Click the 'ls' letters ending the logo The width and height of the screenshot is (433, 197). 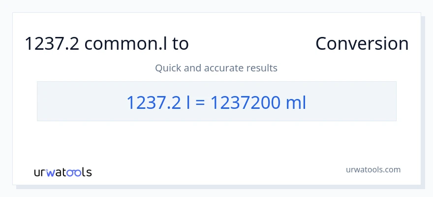[x=87, y=172]
